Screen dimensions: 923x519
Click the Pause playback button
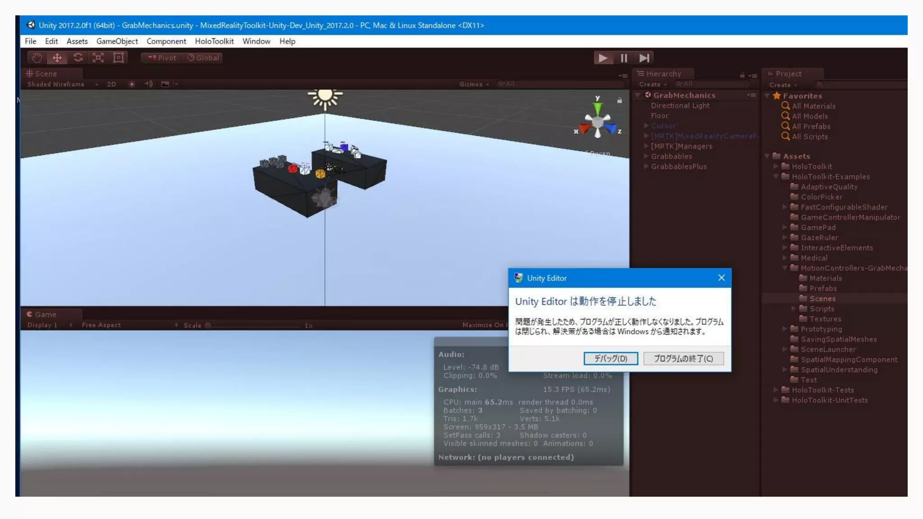click(x=624, y=58)
